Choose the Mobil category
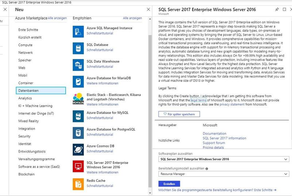Screen dimensions: 292x196 23,75
